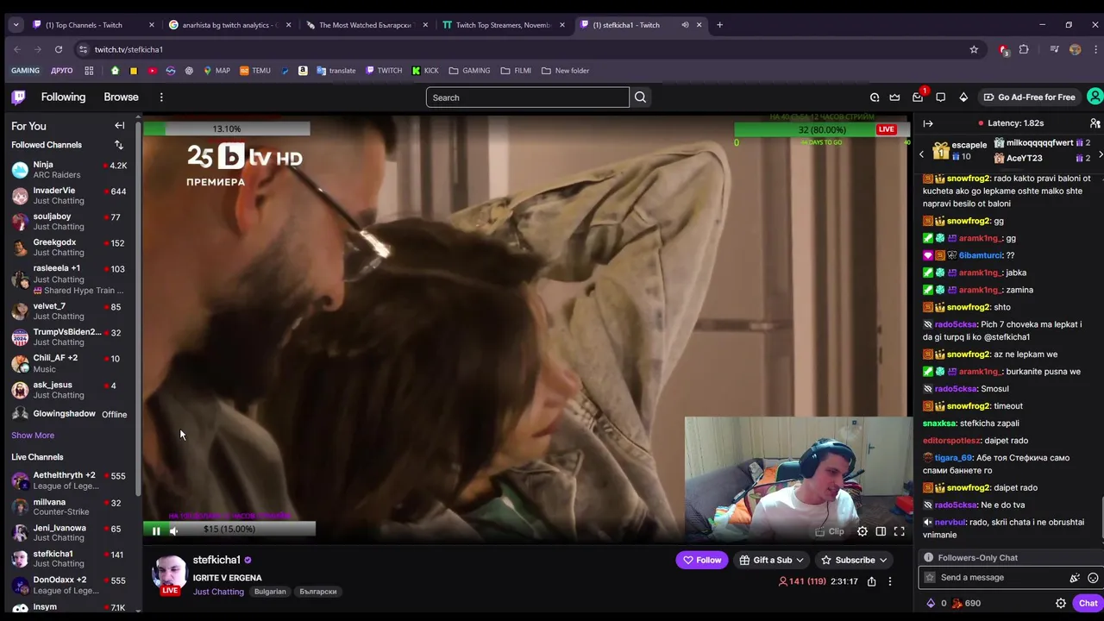Open the notifications inbox with red badge

coord(918,97)
